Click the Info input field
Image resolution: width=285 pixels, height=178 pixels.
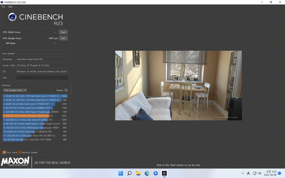[42, 78]
